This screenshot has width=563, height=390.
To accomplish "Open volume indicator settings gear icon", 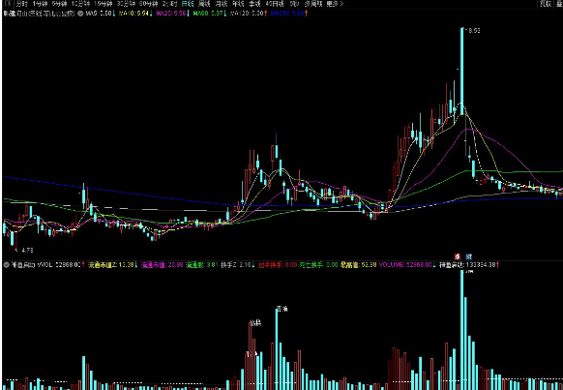I will 6,265.
